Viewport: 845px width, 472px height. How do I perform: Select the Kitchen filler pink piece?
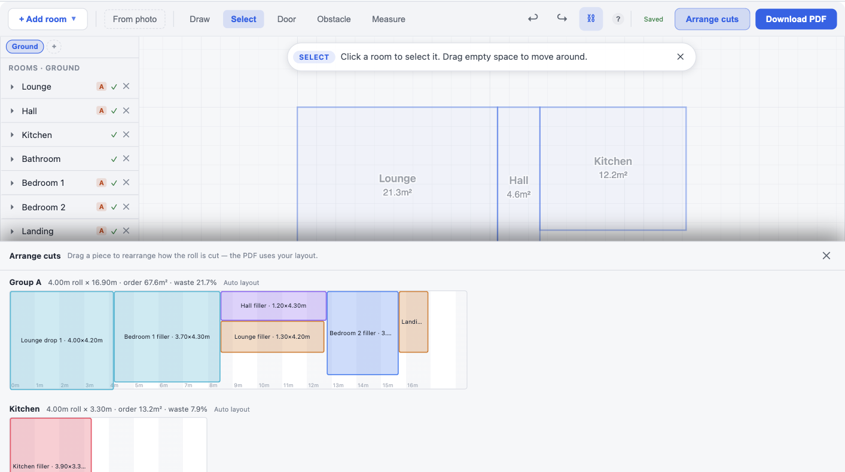coord(51,445)
